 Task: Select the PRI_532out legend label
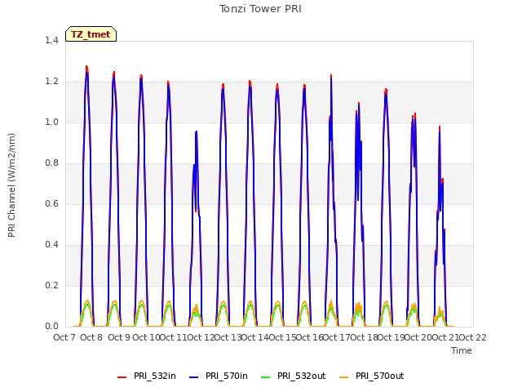pos(302,376)
